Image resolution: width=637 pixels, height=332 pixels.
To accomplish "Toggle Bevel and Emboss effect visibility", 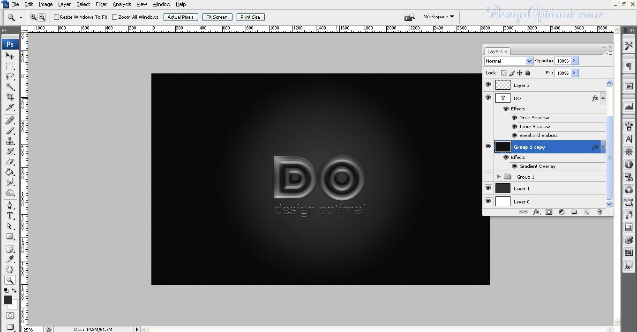I will (x=514, y=136).
